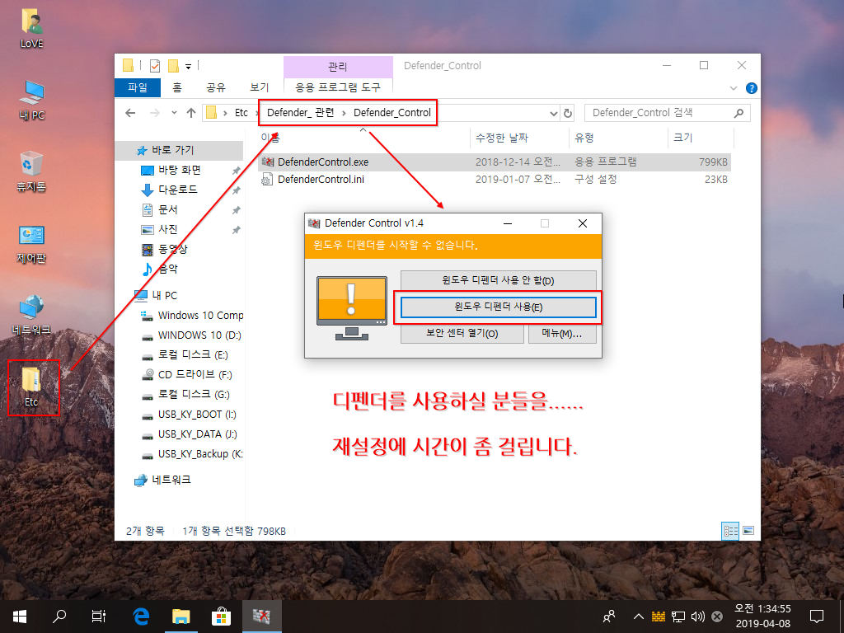Screen dimensions: 844x633
Task: Select DefenderControl.exe file
Action: (495, 162)
